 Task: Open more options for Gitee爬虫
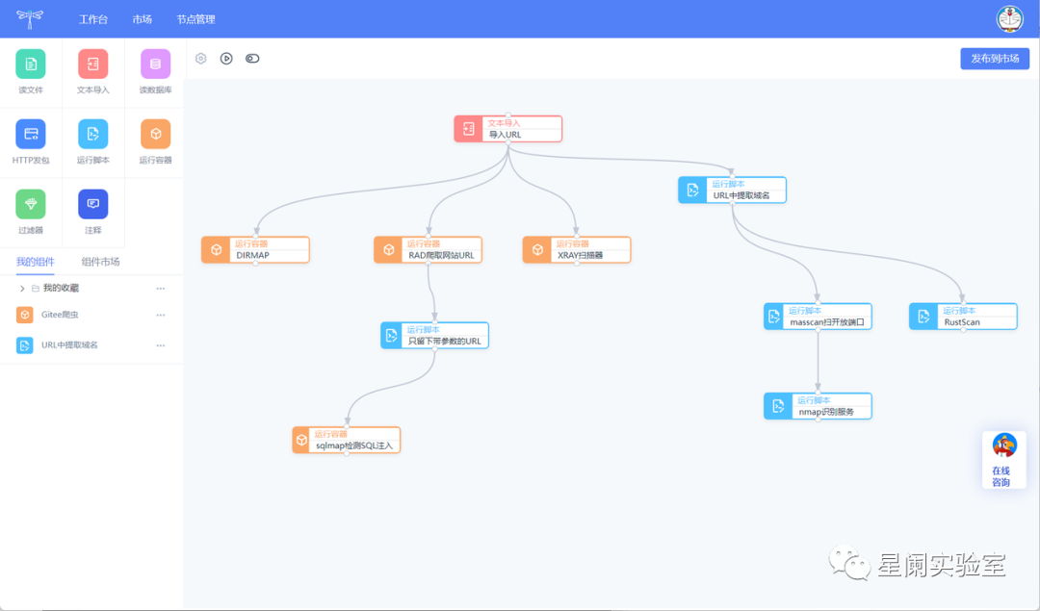(x=161, y=315)
